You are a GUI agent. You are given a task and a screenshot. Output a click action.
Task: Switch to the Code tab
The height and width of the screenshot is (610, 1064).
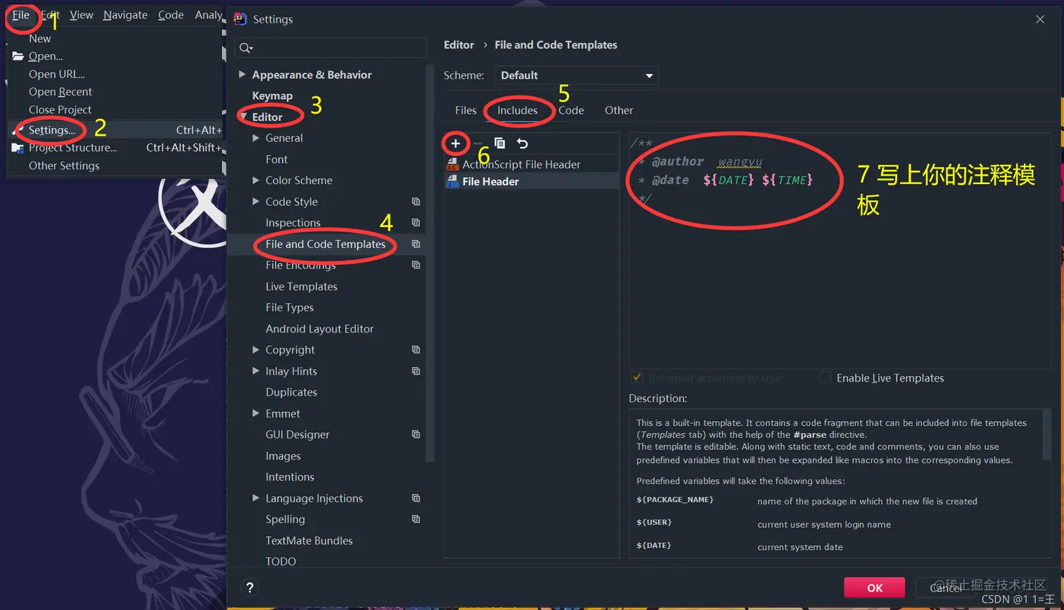pyautogui.click(x=571, y=110)
